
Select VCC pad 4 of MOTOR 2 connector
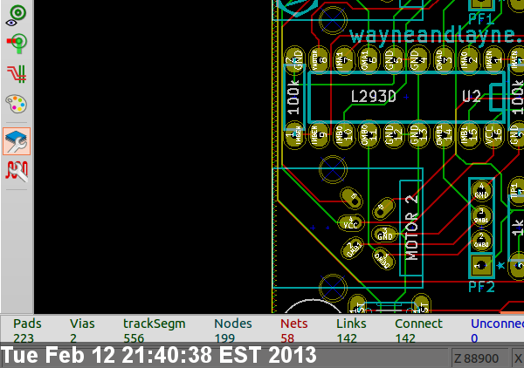click(x=351, y=223)
